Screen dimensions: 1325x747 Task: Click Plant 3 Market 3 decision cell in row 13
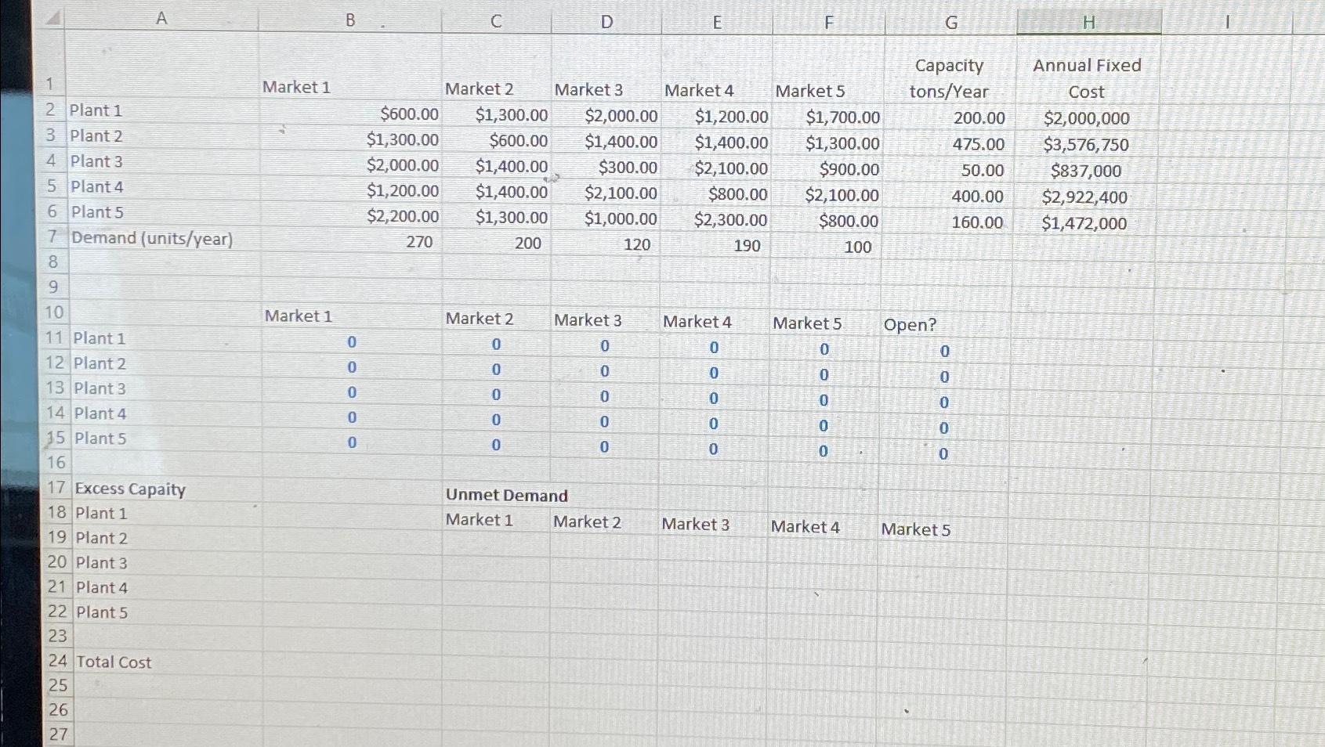pos(604,397)
